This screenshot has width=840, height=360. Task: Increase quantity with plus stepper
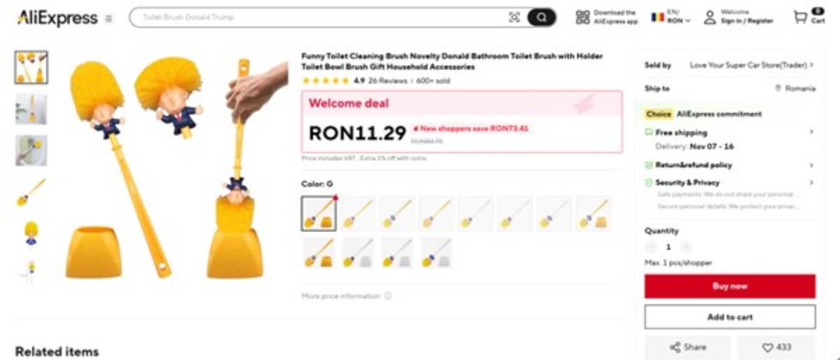686,247
